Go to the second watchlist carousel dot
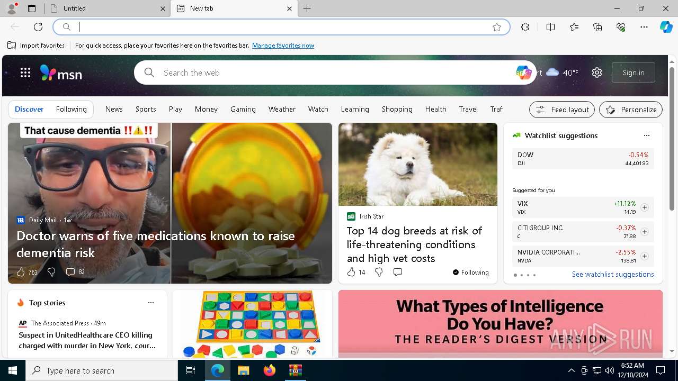Screen dimensions: 678x381 (521, 275)
